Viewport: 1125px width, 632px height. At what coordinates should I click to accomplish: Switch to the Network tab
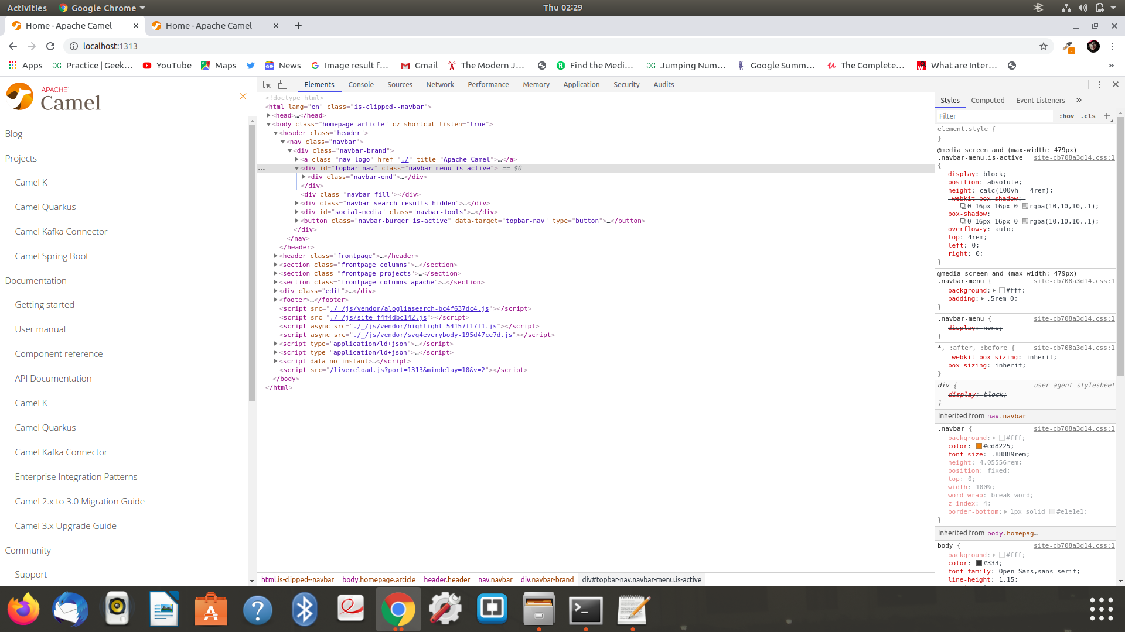click(x=440, y=84)
